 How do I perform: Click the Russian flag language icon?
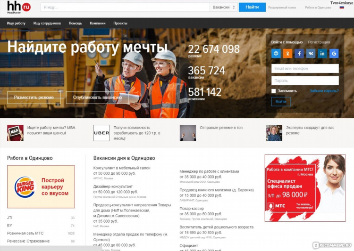coord(342,8)
